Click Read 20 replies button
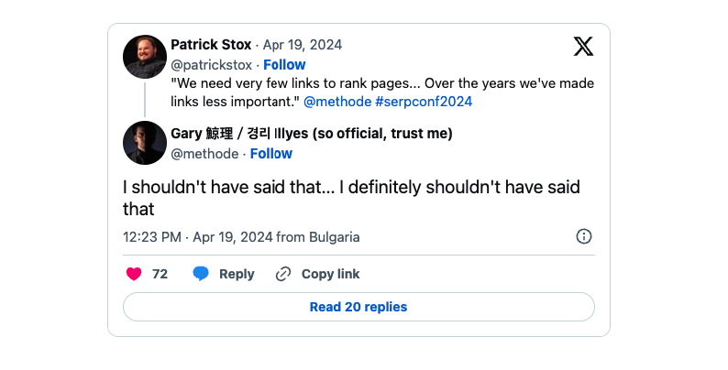This screenshot has height=370, width=728. click(358, 307)
